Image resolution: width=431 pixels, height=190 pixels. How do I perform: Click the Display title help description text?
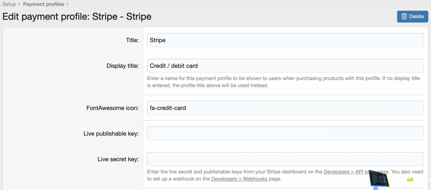click(x=283, y=82)
